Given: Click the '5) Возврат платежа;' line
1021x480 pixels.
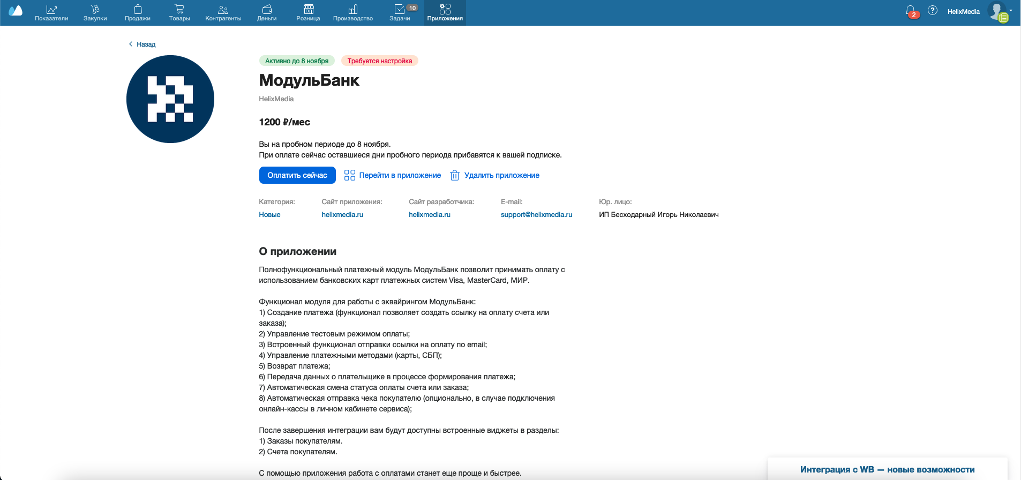Looking at the screenshot, I should pos(295,366).
